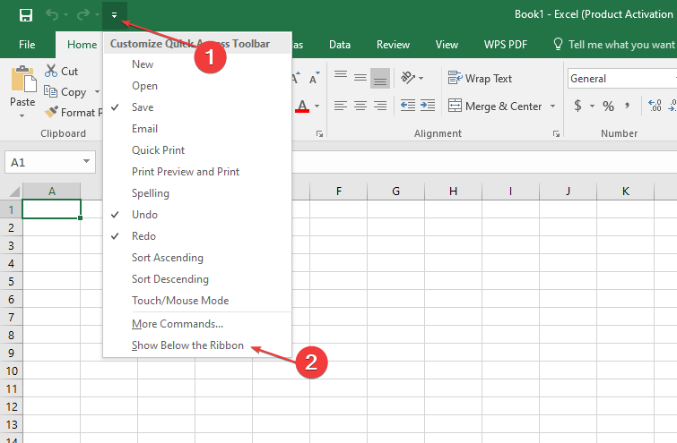Click Tell me what you want search

(619, 44)
